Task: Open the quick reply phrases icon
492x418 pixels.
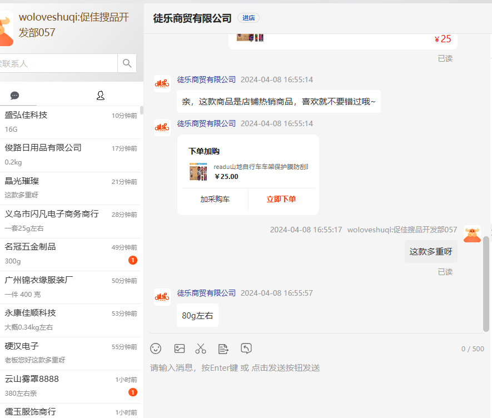Action: (x=223, y=349)
